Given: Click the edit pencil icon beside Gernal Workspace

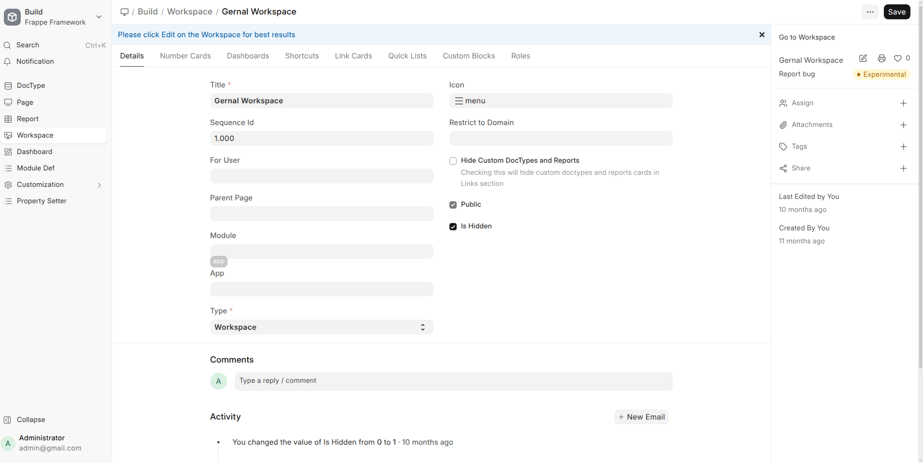Looking at the screenshot, I should click(863, 58).
